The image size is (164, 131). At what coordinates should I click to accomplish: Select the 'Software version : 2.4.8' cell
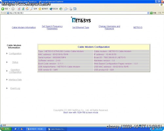66,61
